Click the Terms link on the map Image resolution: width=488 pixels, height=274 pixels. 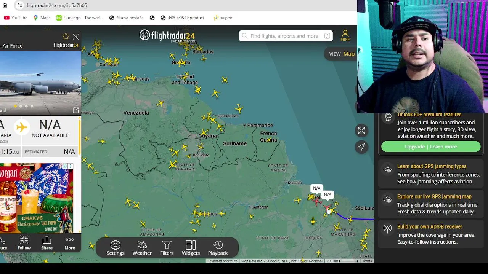(x=367, y=261)
